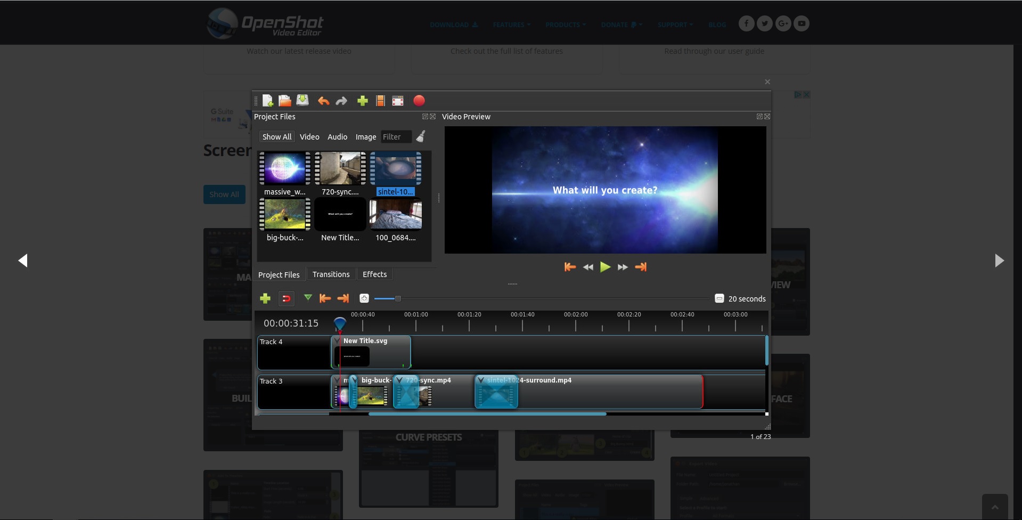This screenshot has height=520, width=1022.
Task: Open the 720-sync.mp4 clip menu arrow
Action: [x=399, y=380]
